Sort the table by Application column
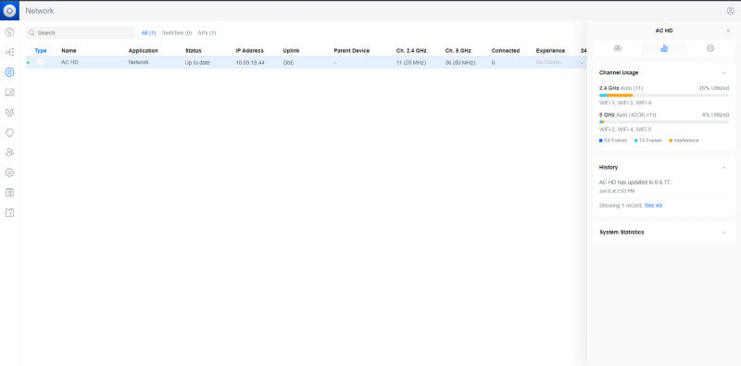Viewport: 741px width, 366px height. (x=144, y=51)
